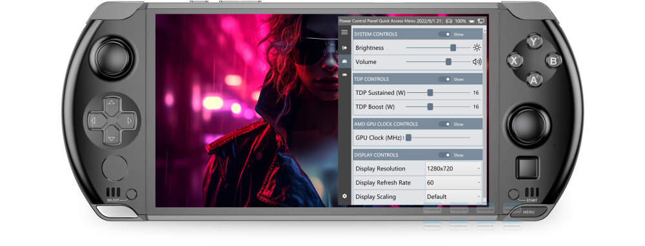Click the Brightness label
This screenshot has height=246, width=645.
pos(370,48)
